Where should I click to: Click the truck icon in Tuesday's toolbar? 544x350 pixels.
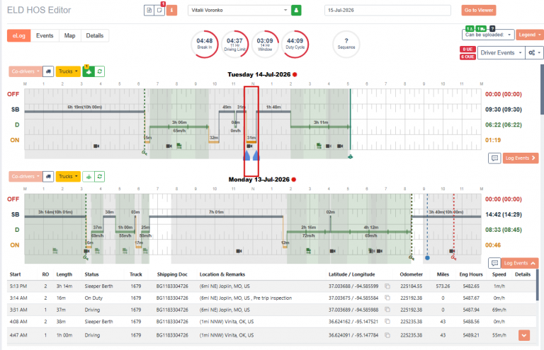[x=48, y=71]
